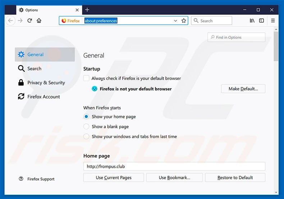Screen dimensions: 284x199
Task: Click the home page URL field
Action: [174, 166]
